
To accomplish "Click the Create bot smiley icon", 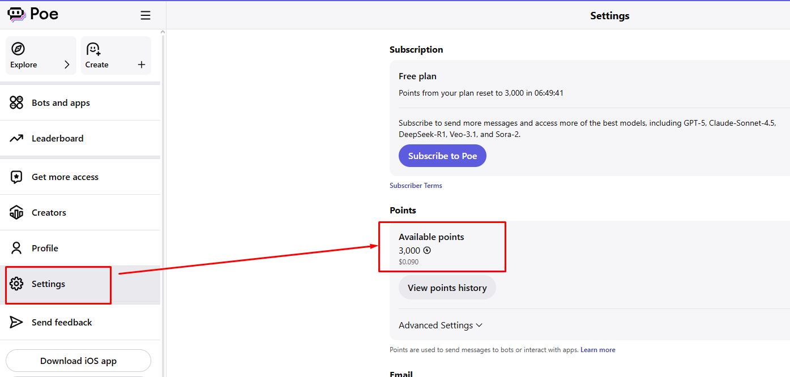I will tap(93, 49).
